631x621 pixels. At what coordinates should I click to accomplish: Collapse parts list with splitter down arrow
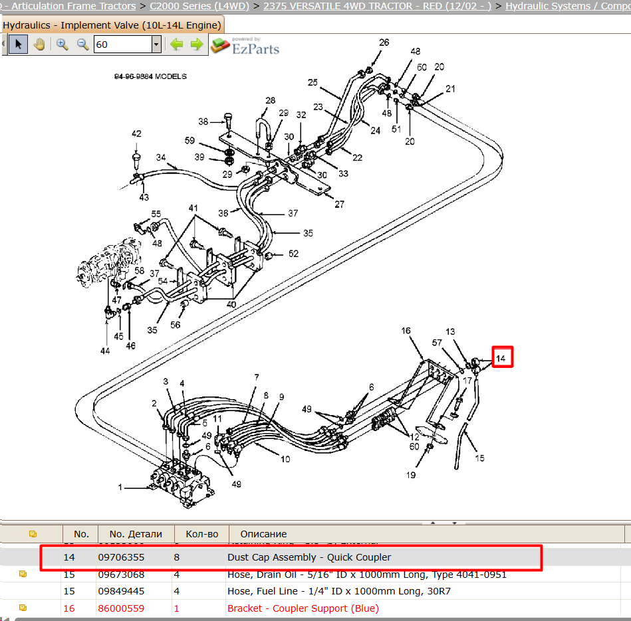coord(454,523)
